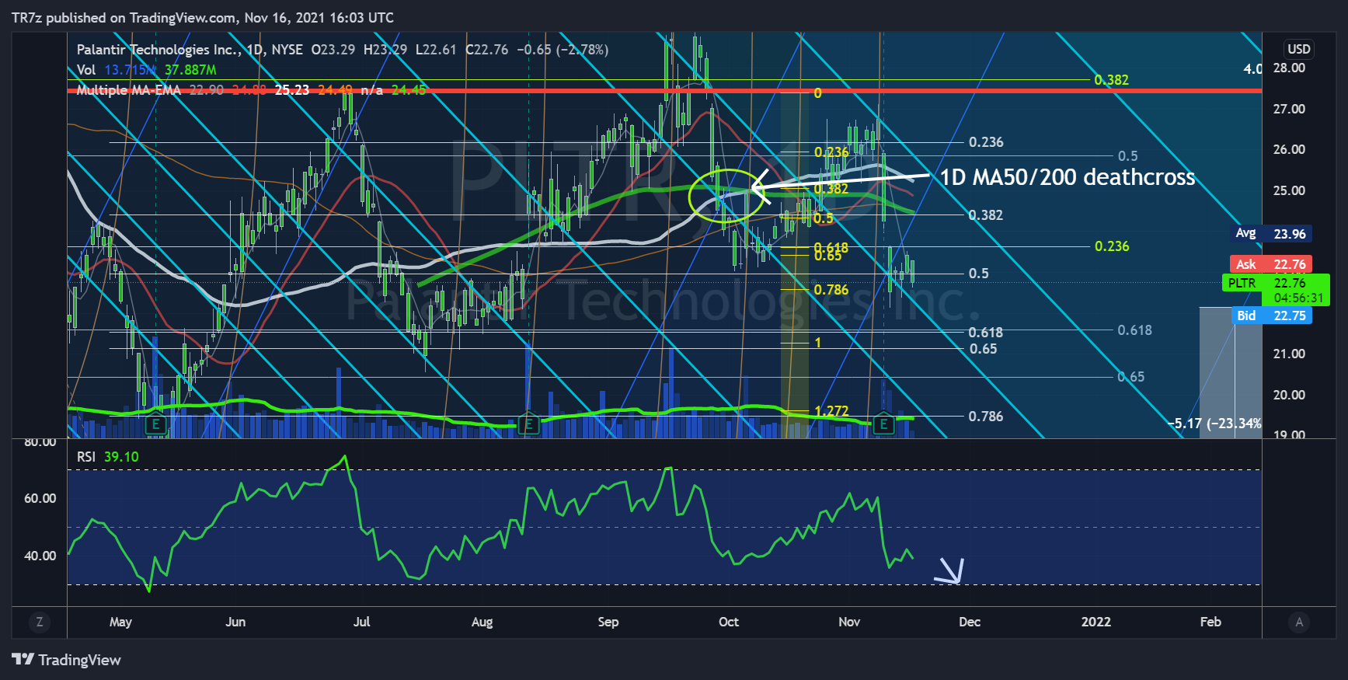Click the Multiple MA-EMA indicator legend
The image size is (1348, 680).
click(129, 90)
